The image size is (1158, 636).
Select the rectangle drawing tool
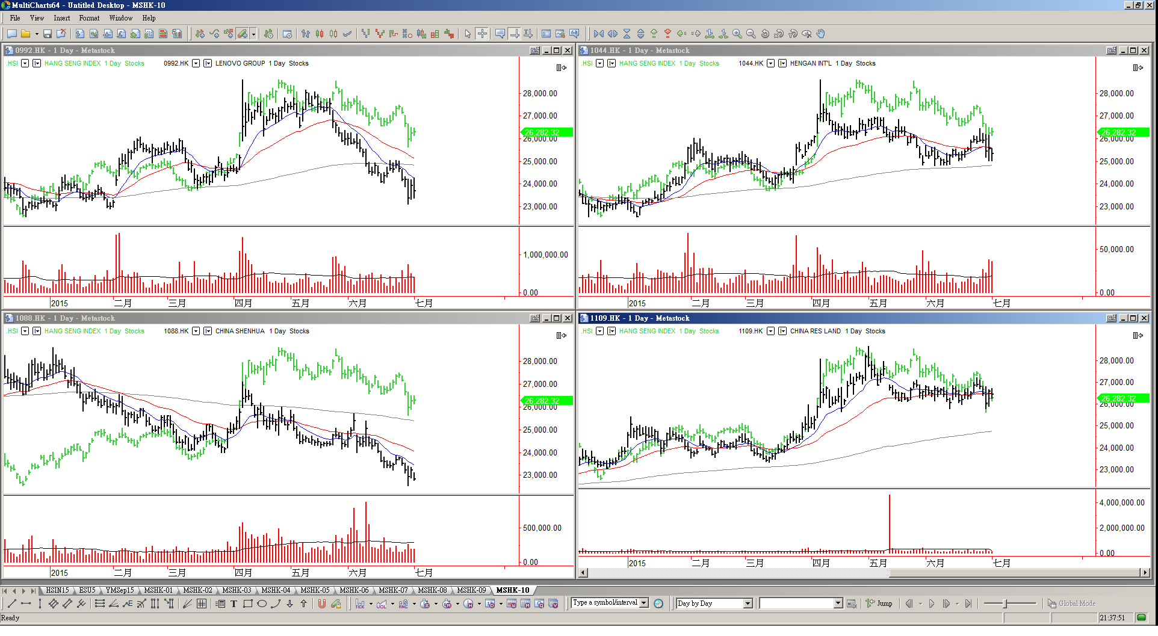click(x=247, y=604)
